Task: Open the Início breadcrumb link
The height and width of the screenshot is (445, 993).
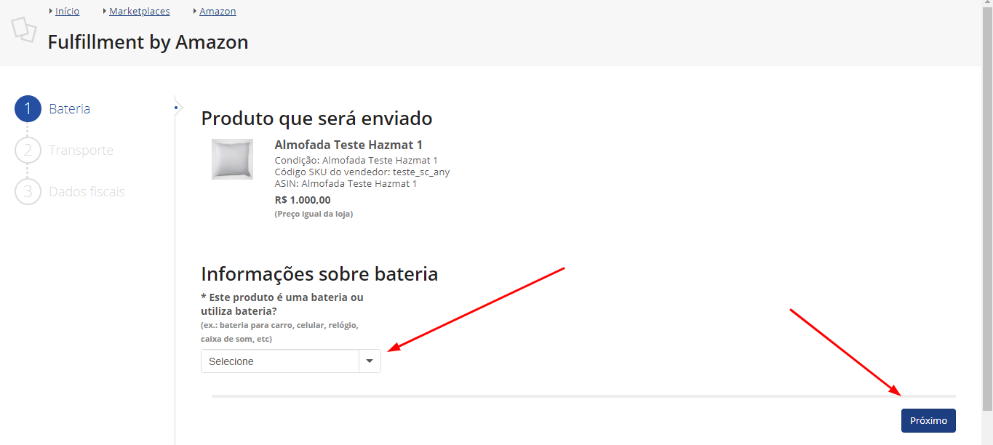Action: coord(67,12)
